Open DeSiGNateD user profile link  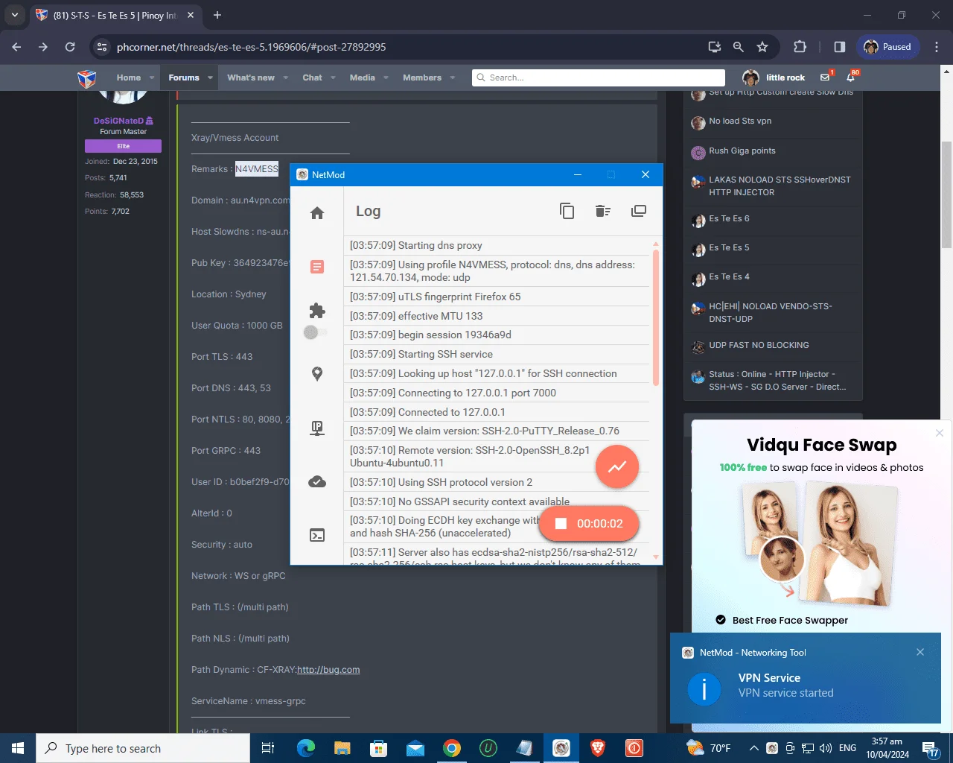point(119,121)
